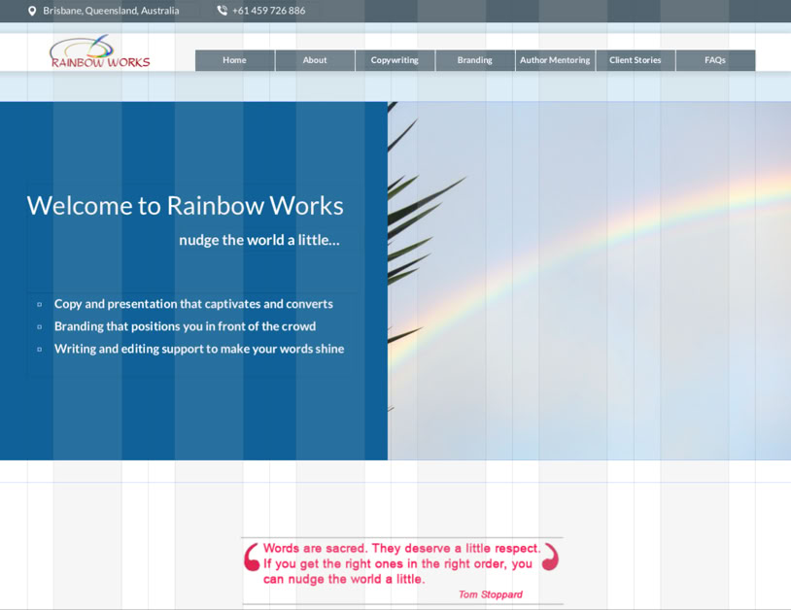Click the Rainbow Works logo
The image size is (791, 610).
(99, 52)
